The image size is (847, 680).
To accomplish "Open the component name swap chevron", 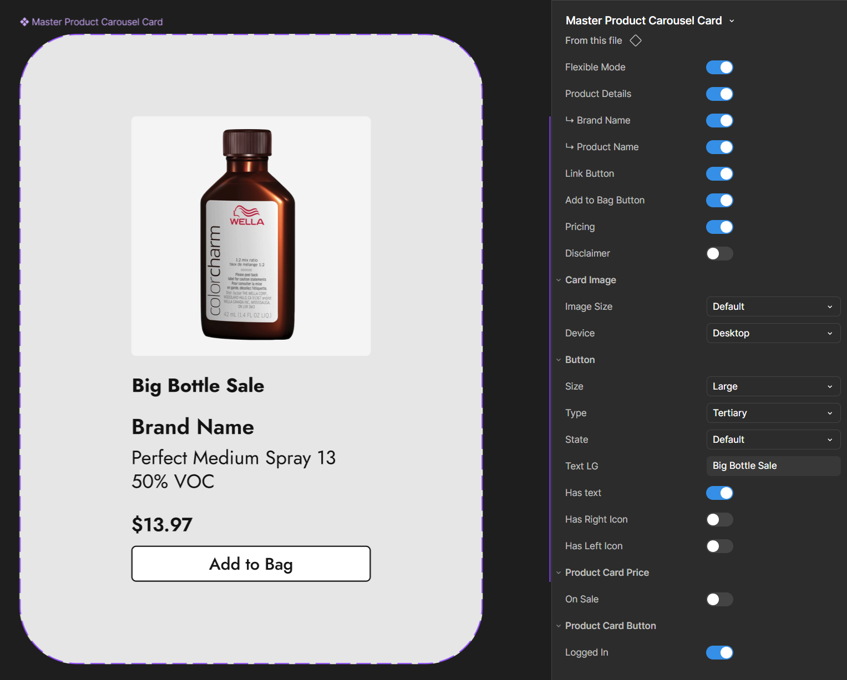I will click(732, 21).
